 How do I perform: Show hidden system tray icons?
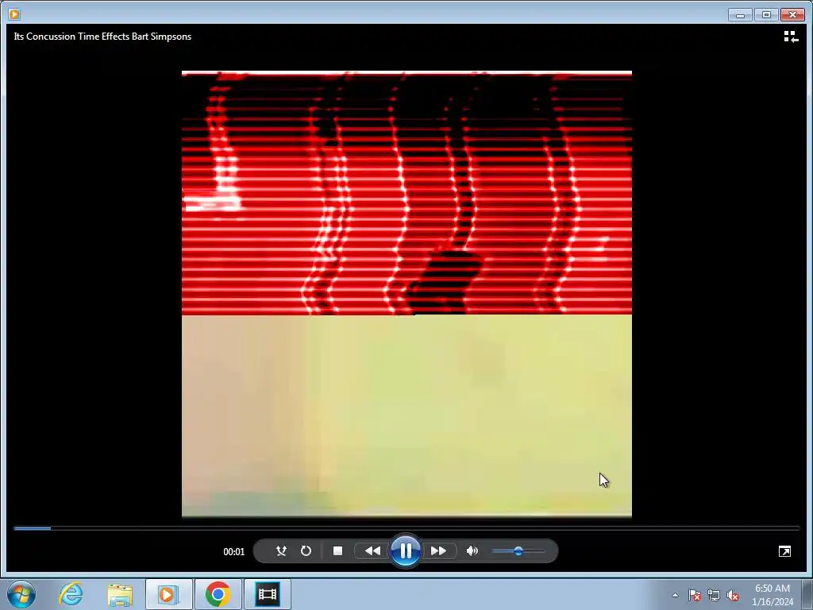pos(675,595)
